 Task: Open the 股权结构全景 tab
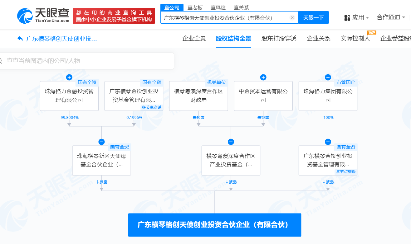pos(233,39)
